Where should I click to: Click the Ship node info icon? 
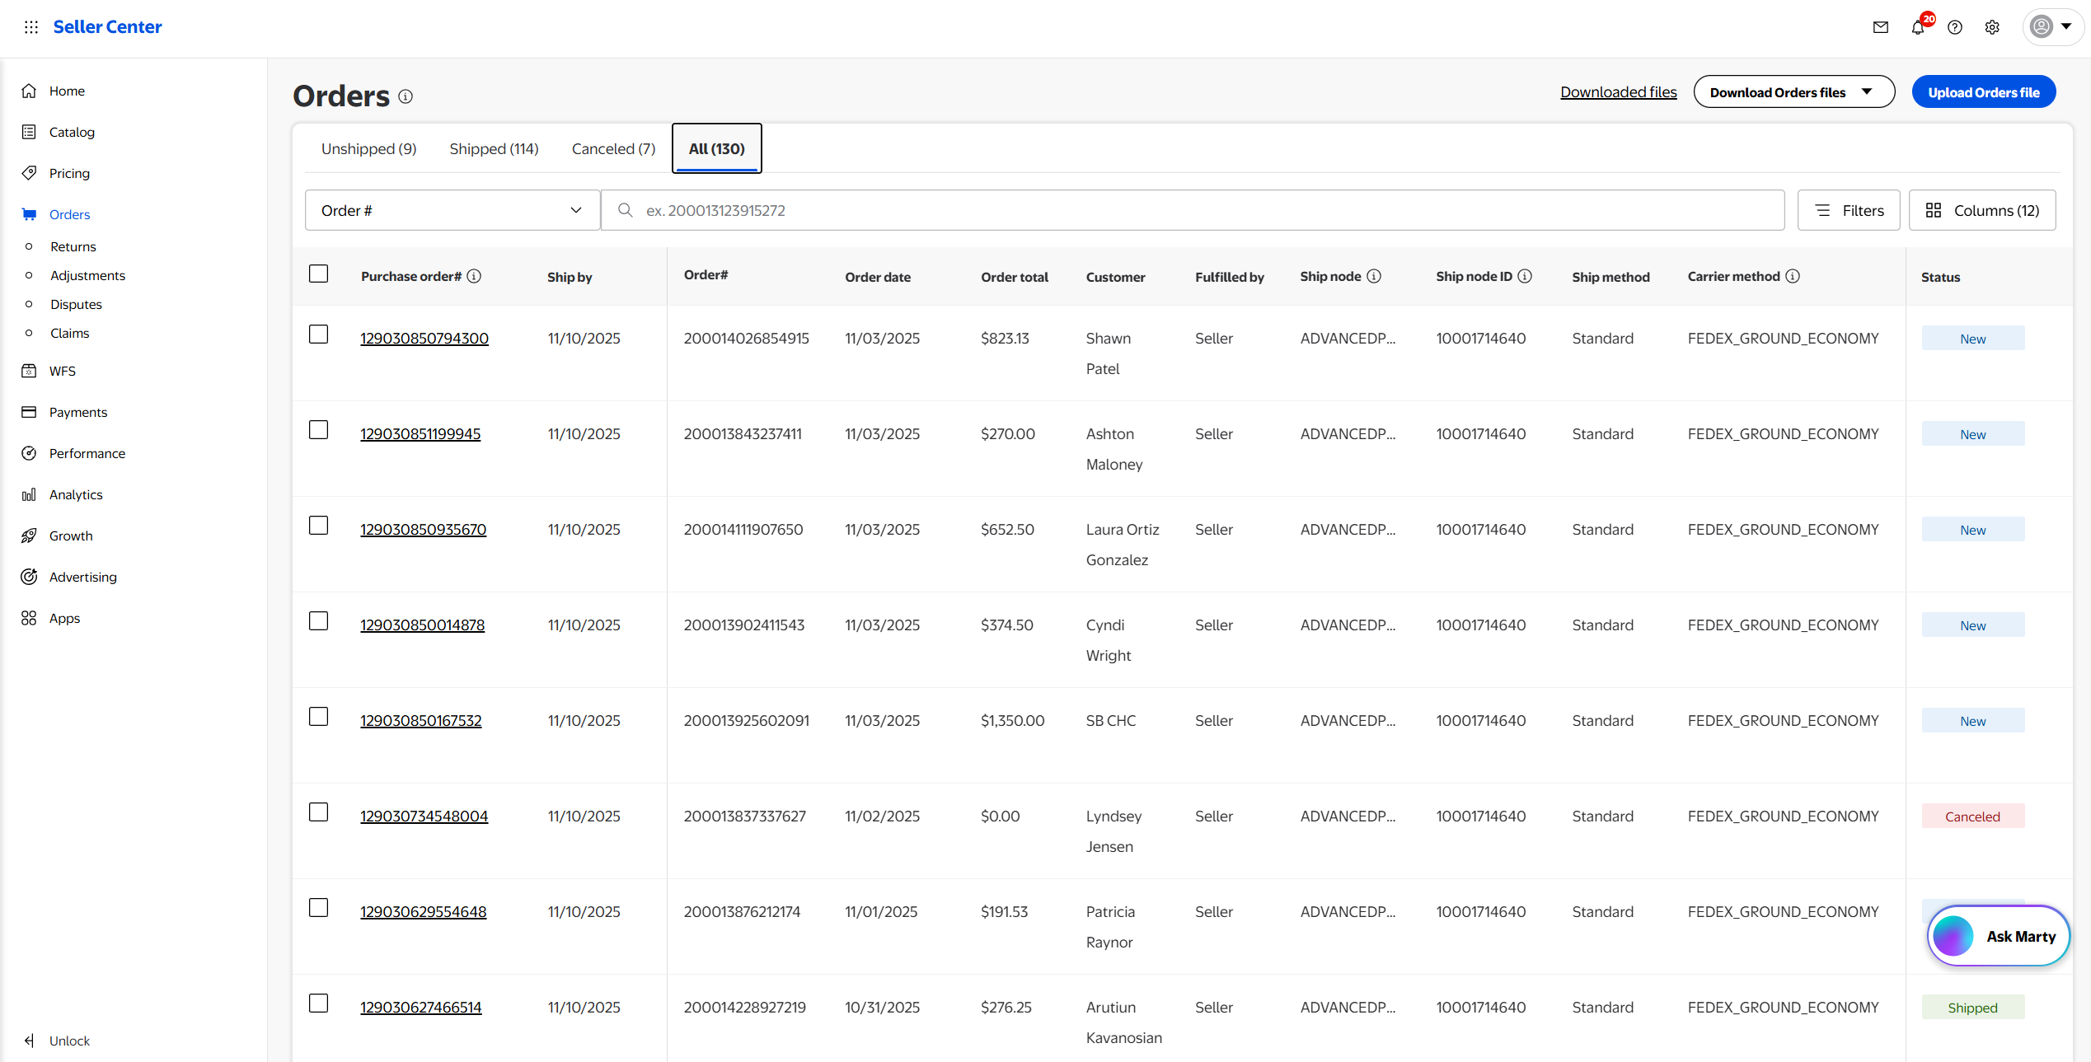tap(1374, 276)
